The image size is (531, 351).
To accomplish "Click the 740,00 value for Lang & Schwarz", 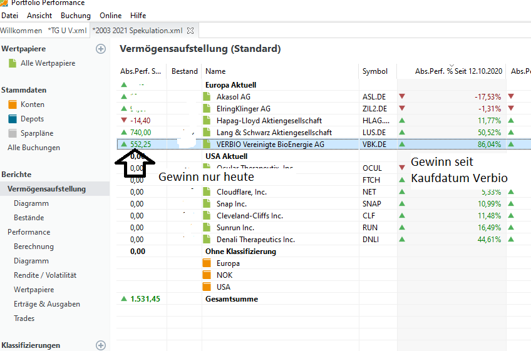I will (x=140, y=133).
